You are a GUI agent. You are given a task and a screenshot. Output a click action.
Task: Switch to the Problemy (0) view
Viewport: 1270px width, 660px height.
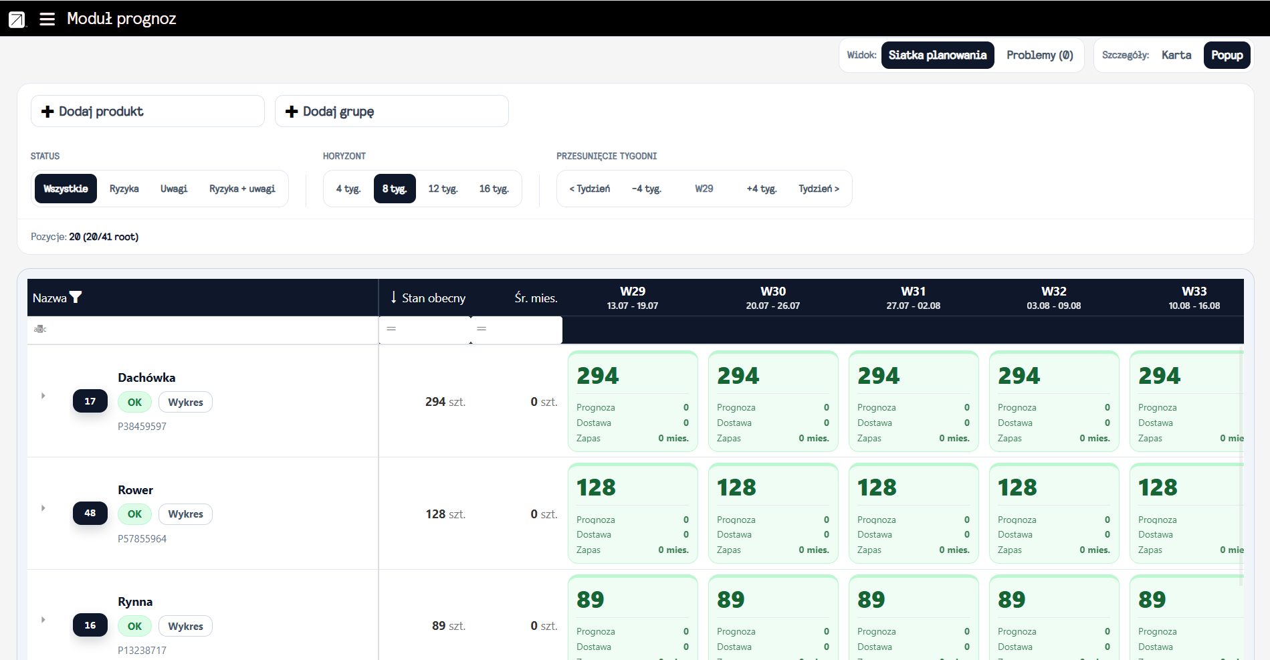pos(1039,55)
